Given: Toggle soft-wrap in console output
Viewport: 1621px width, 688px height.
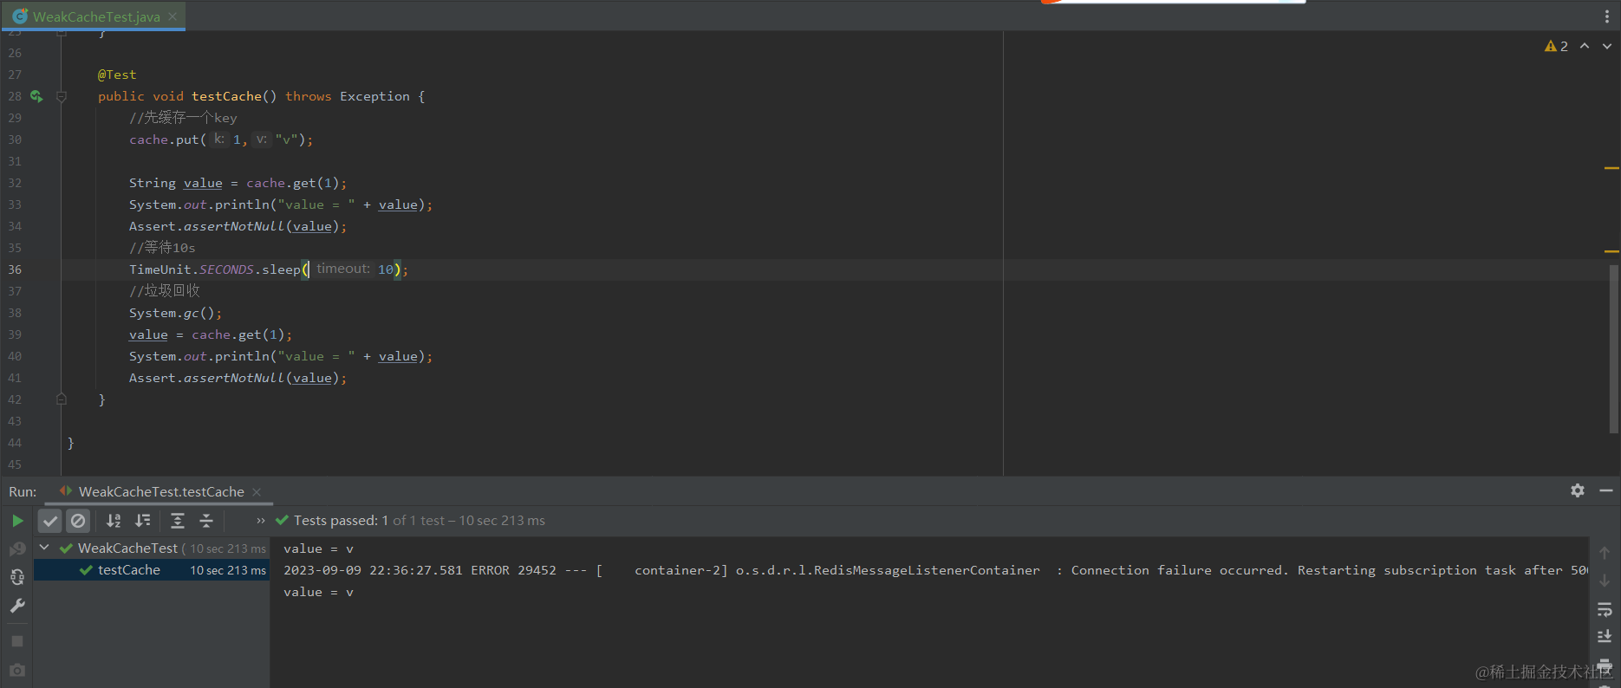Looking at the screenshot, I should (x=1605, y=609).
